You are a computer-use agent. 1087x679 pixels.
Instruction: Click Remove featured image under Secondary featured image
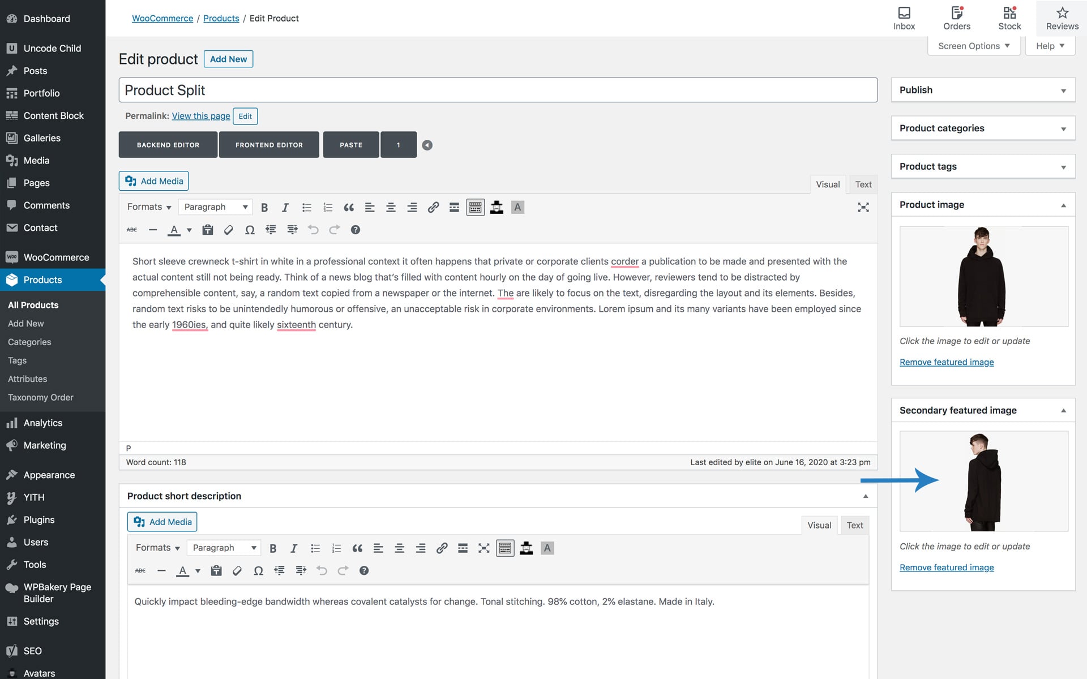947,568
